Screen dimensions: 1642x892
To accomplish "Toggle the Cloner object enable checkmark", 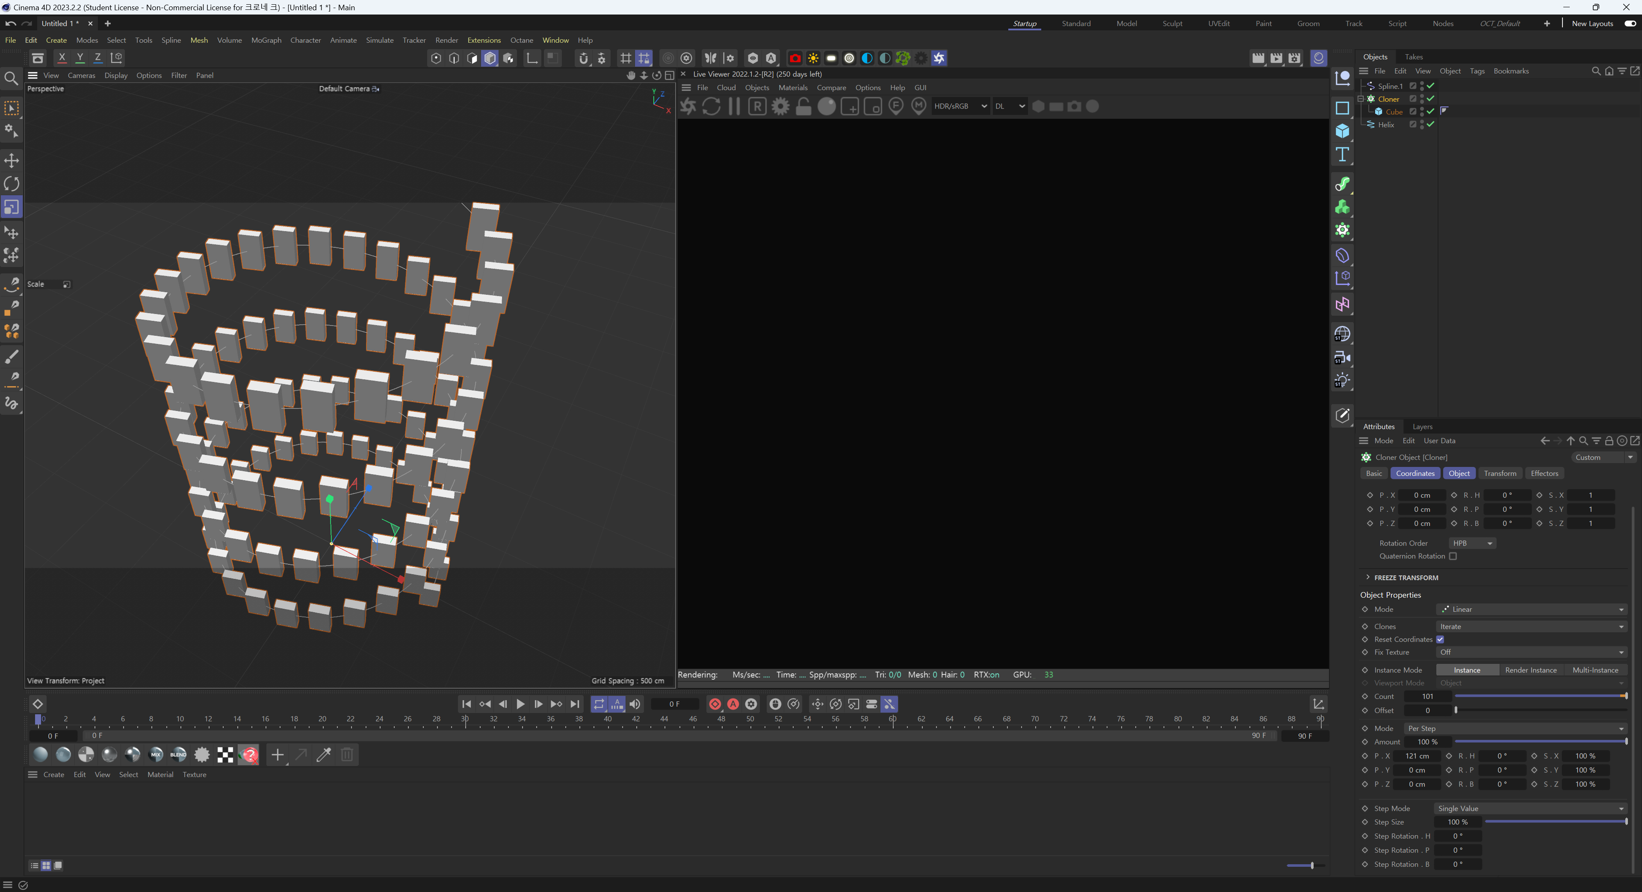I will (x=1431, y=99).
